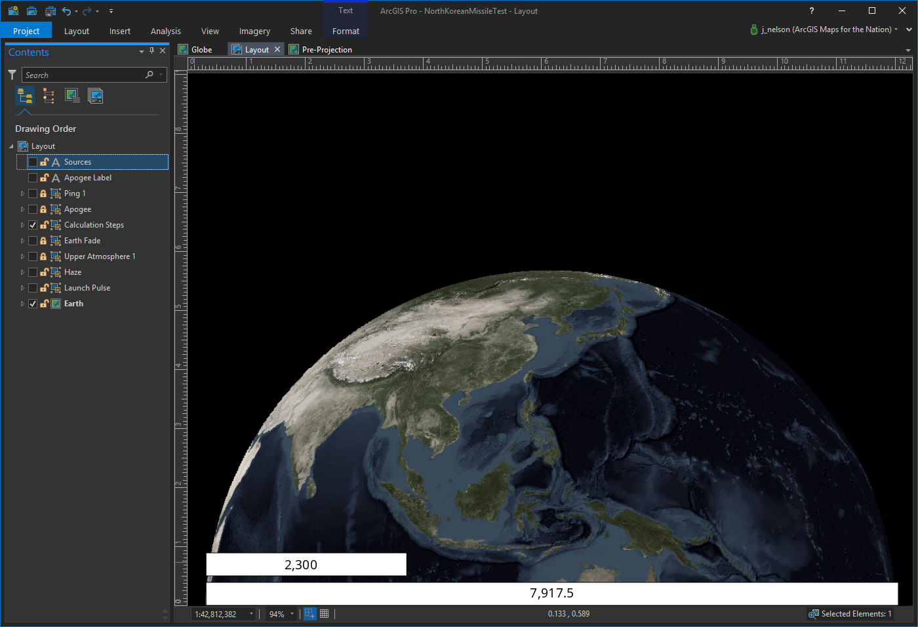Uncheck the Calculation Steps visibility checkbox
918x627 pixels.
33,225
